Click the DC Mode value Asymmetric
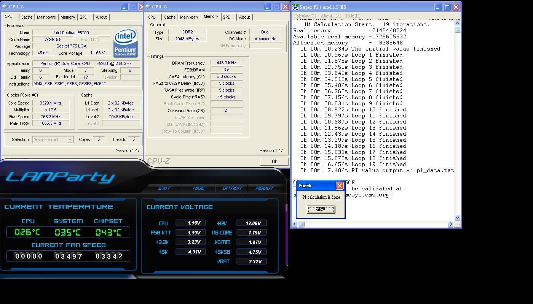533x304 pixels. click(265, 39)
